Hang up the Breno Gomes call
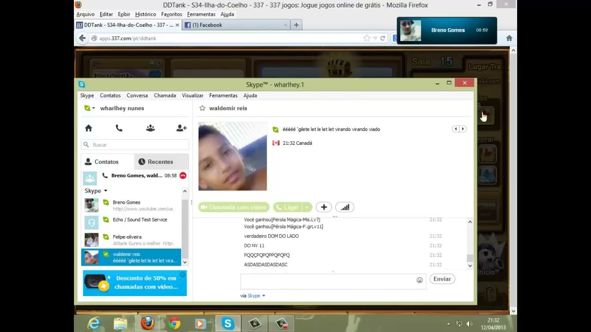The height and width of the screenshot is (332, 591). (x=183, y=176)
